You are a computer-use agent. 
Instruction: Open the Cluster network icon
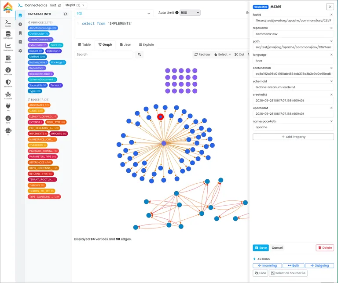coord(8,95)
